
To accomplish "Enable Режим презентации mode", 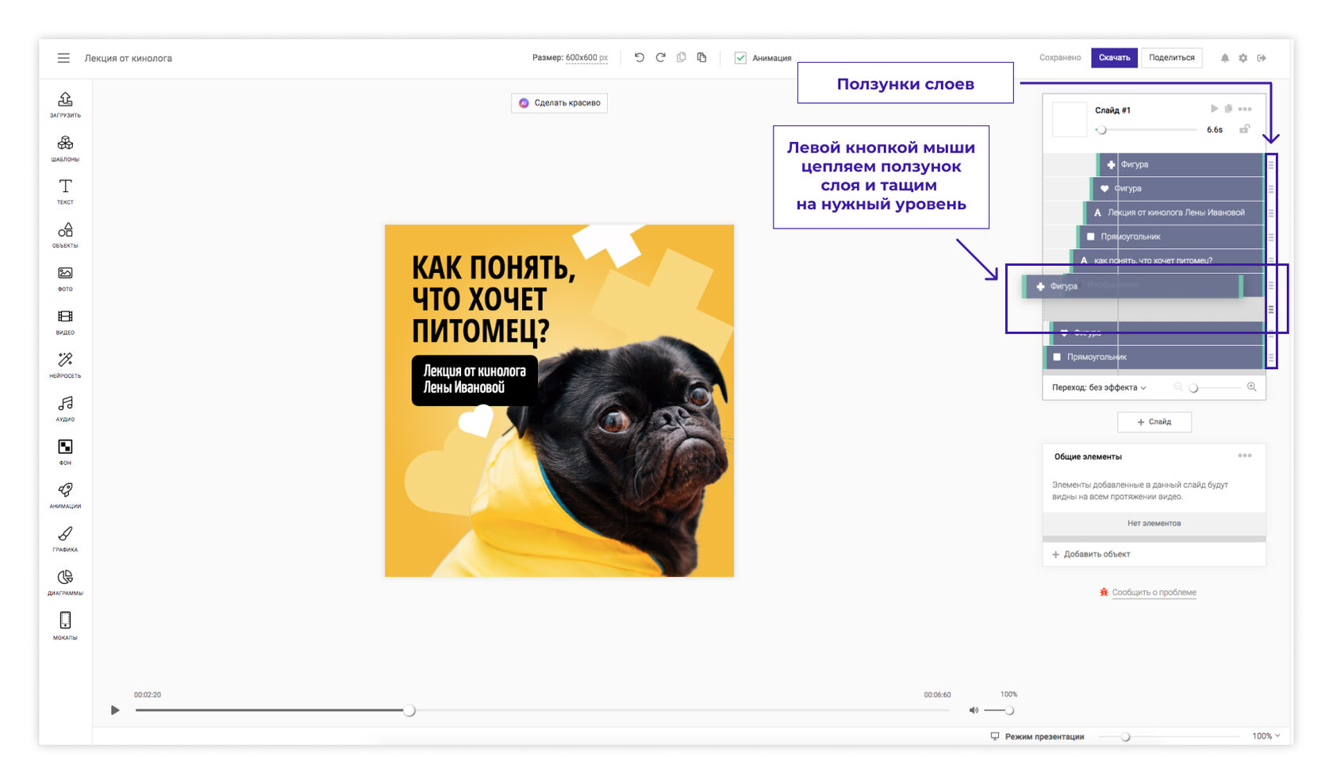I will pos(1037,737).
